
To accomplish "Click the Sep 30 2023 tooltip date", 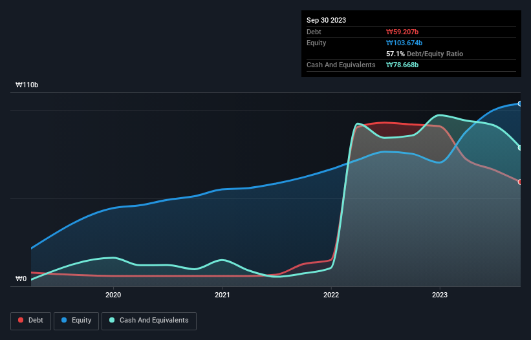I will (x=326, y=20).
